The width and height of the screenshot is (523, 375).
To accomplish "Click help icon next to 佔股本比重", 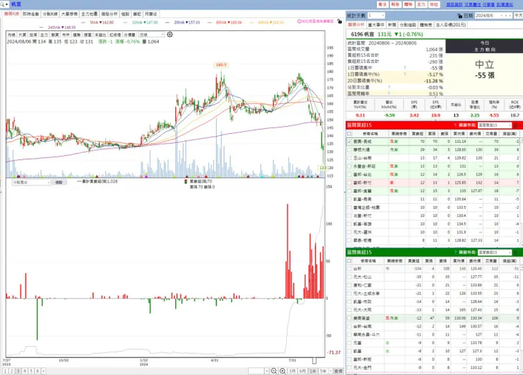I will click(389, 87).
